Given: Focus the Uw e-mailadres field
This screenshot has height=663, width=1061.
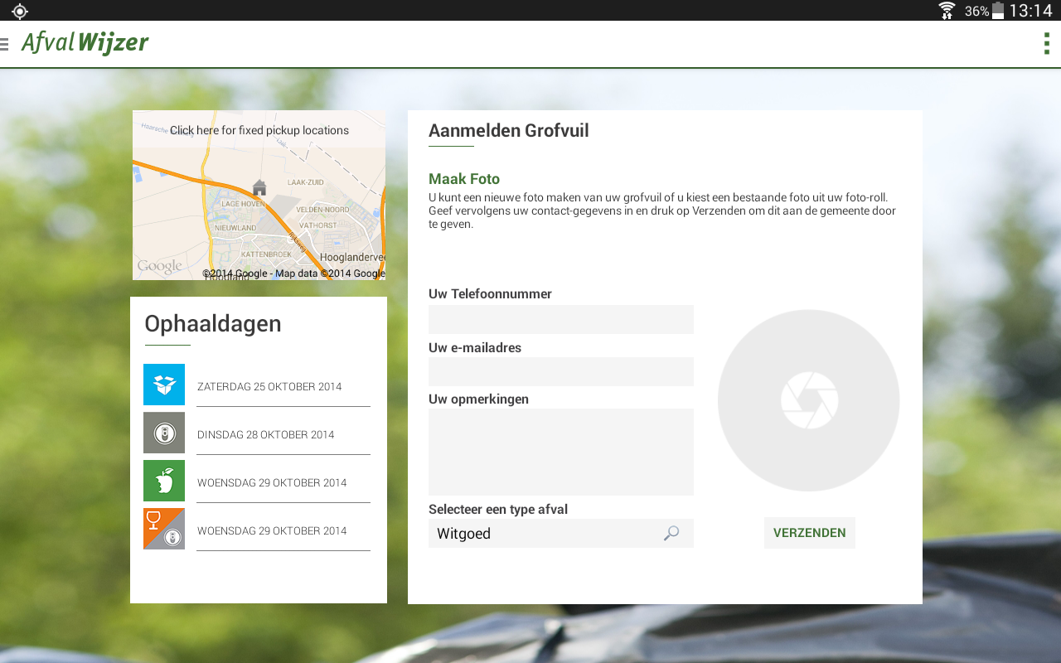Looking at the screenshot, I should point(561,371).
